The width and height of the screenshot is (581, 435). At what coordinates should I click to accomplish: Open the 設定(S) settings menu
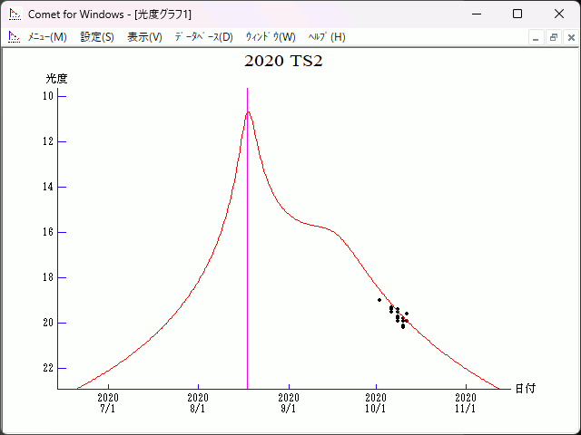coord(97,37)
